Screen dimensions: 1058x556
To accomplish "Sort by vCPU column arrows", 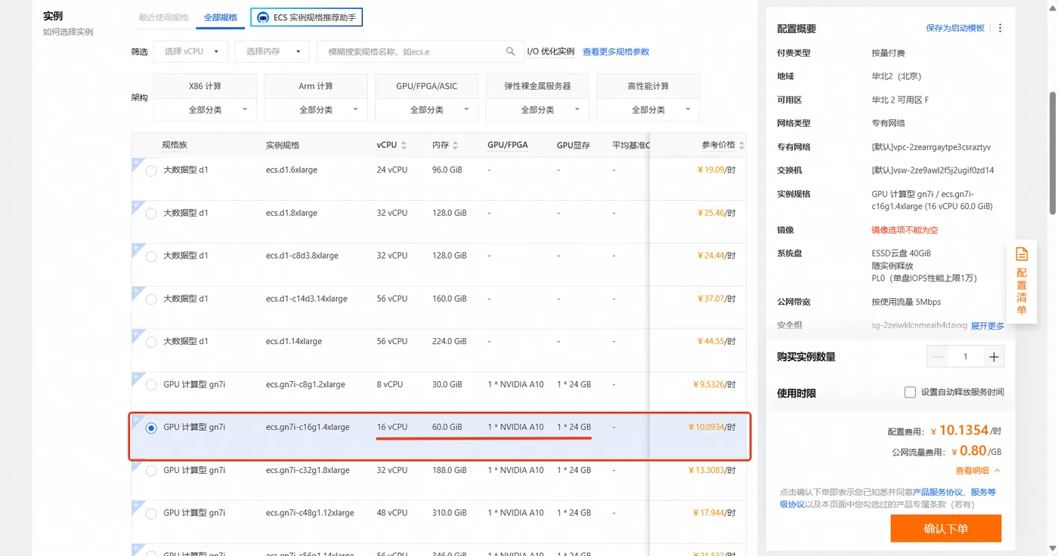I will pos(404,145).
